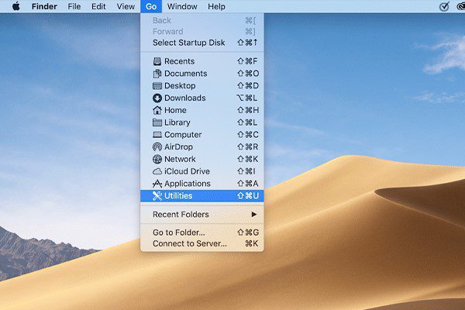Click the AirDrop icon
The width and height of the screenshot is (465, 310).
click(x=157, y=146)
